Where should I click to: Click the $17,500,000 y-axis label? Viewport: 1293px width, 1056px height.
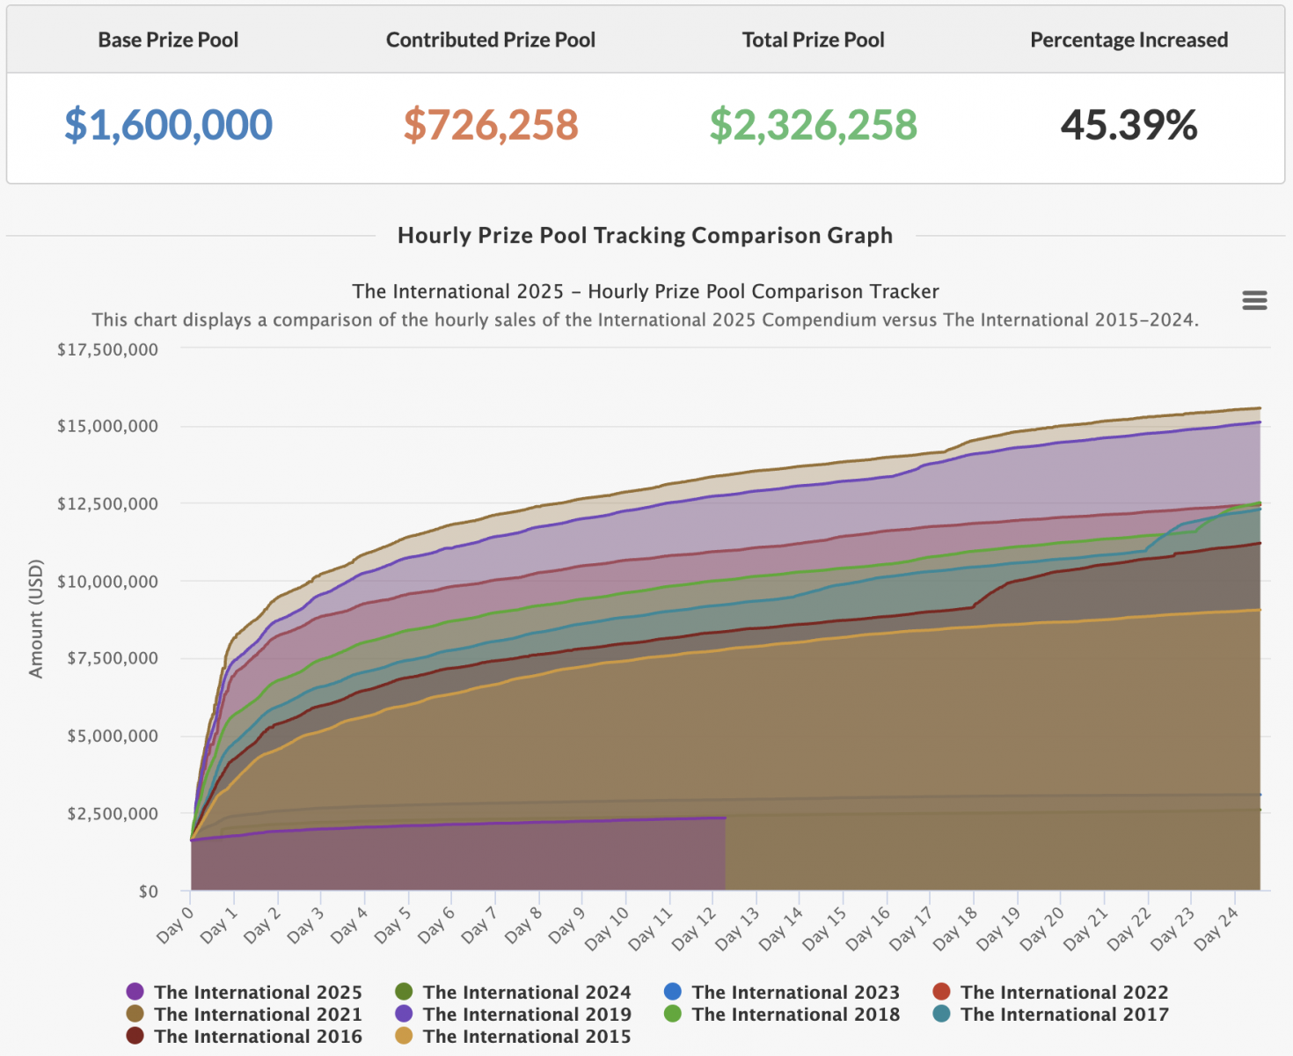tap(107, 349)
